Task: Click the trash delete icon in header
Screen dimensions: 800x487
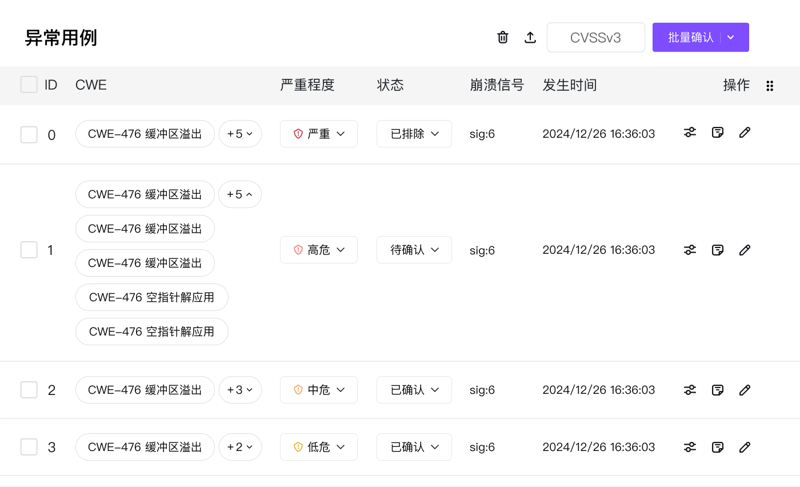Action: (x=503, y=37)
